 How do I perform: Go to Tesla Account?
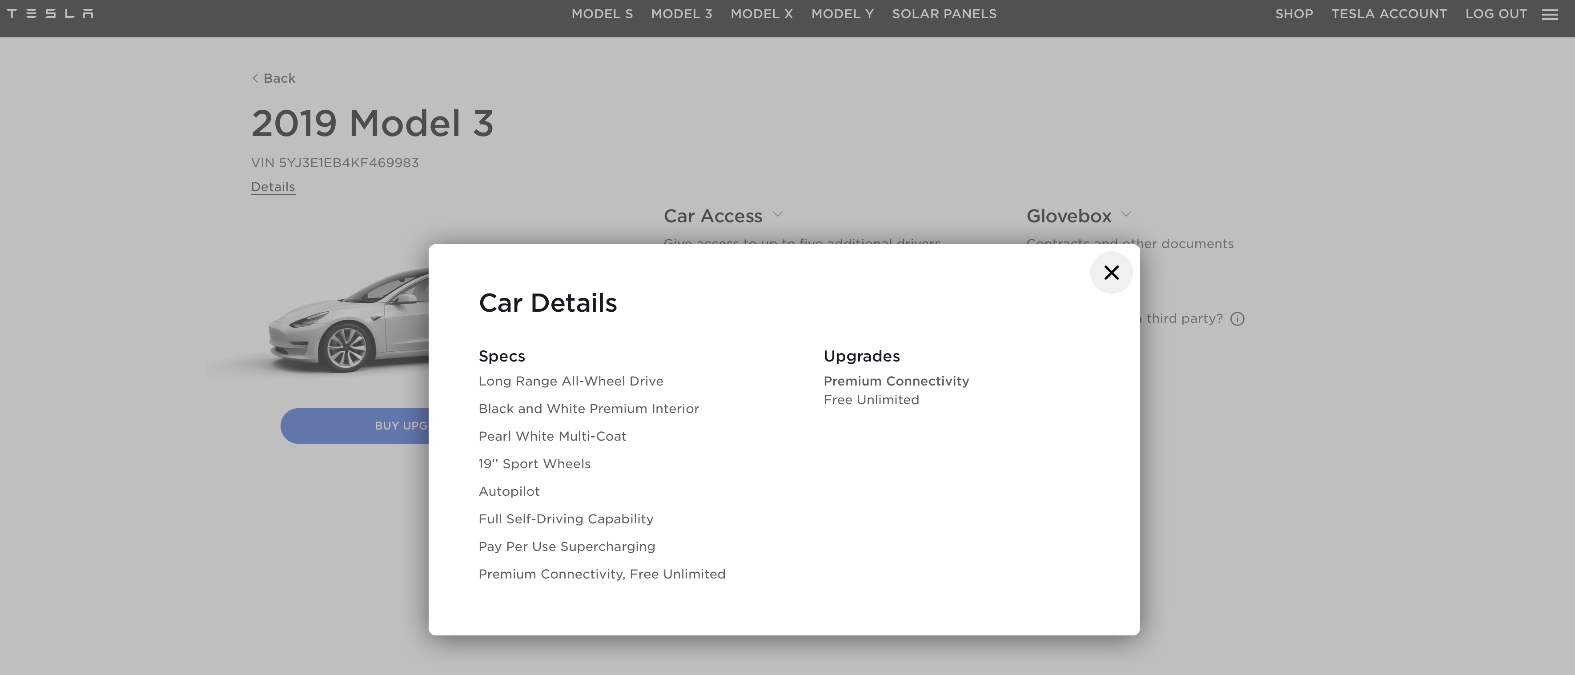point(1389,14)
